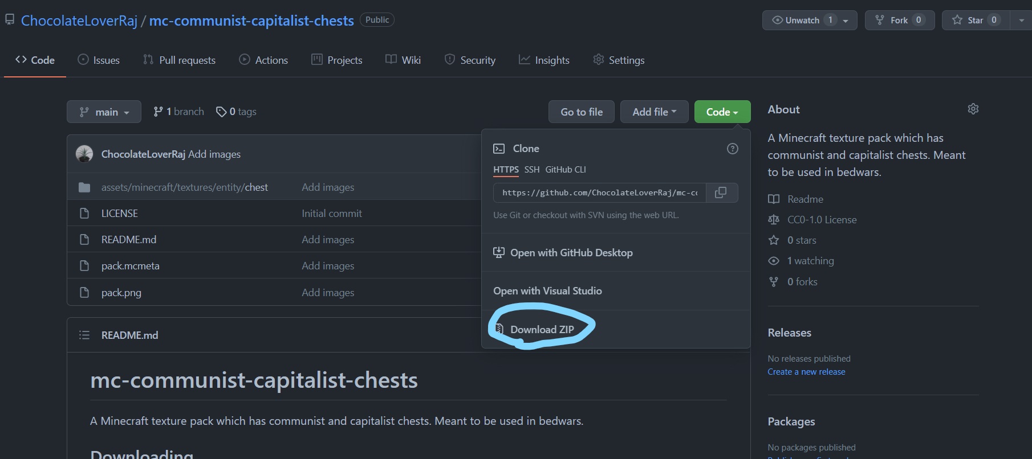Open the Insights tab
This screenshot has width=1032, height=459.
543,60
